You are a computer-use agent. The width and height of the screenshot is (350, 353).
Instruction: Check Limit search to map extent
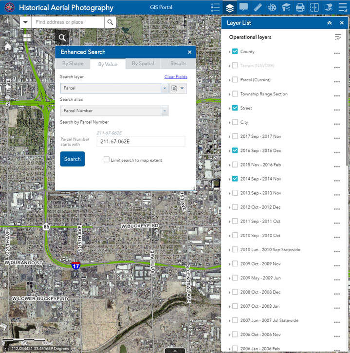click(x=107, y=160)
